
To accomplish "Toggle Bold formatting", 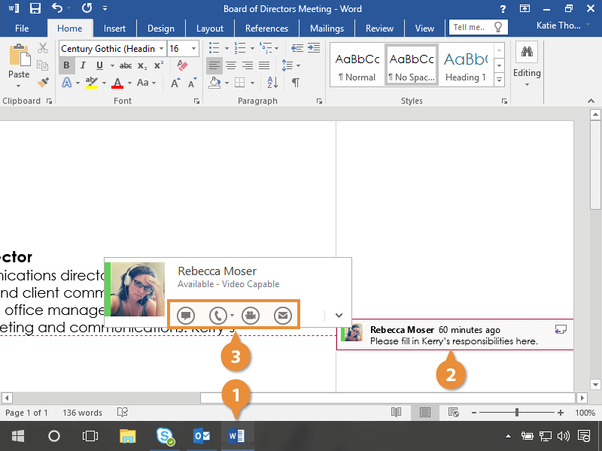I will (67, 65).
